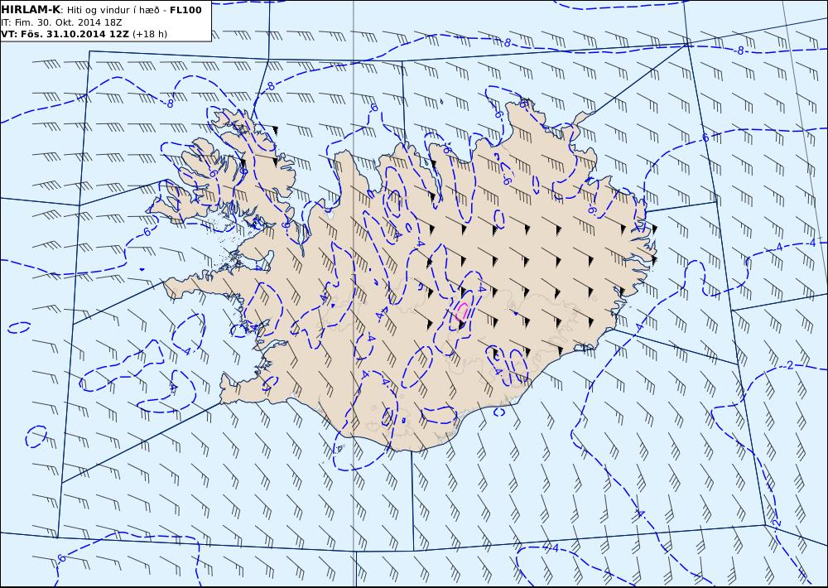Select the 'VT: Fös. 31.10.2014 12Z' valid time
The height and width of the screenshot is (588, 828).
pyautogui.click(x=65, y=34)
